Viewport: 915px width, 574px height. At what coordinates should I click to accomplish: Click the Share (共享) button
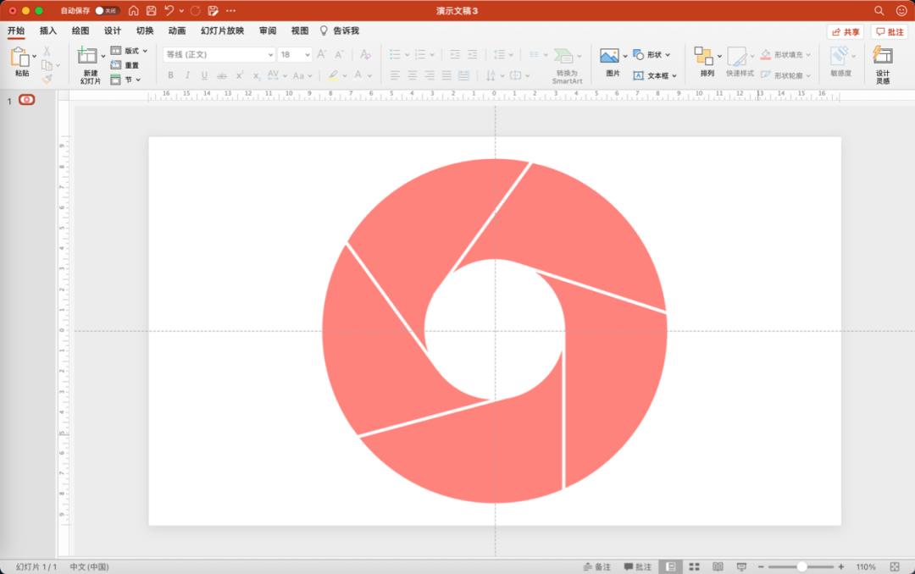point(846,31)
